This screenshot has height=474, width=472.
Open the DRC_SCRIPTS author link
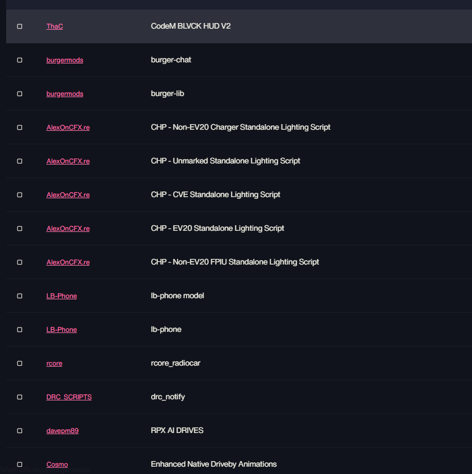[x=69, y=397]
